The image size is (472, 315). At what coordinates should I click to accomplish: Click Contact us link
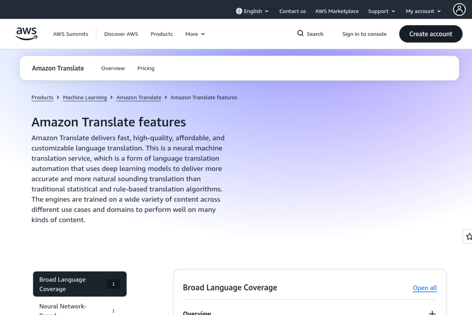292,11
